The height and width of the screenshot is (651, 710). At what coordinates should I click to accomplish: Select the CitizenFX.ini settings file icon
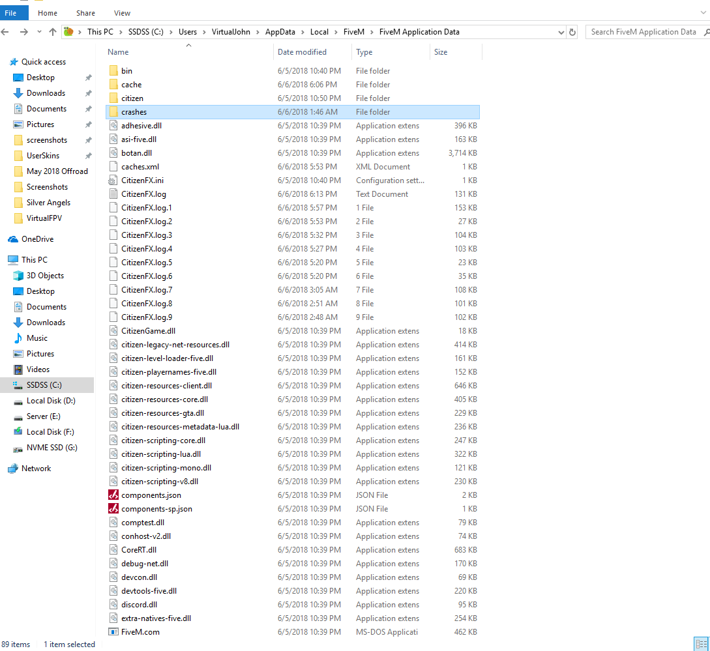113,180
